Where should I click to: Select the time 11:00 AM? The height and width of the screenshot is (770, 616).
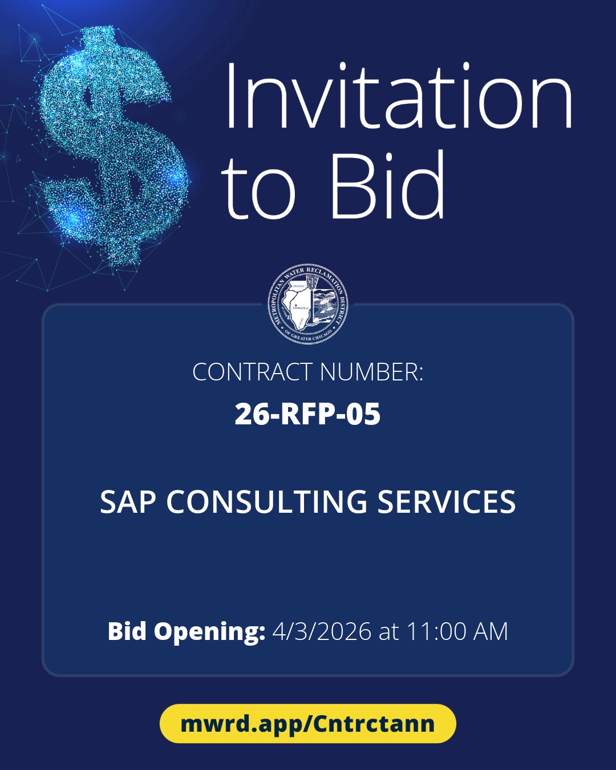pyautogui.click(x=457, y=631)
